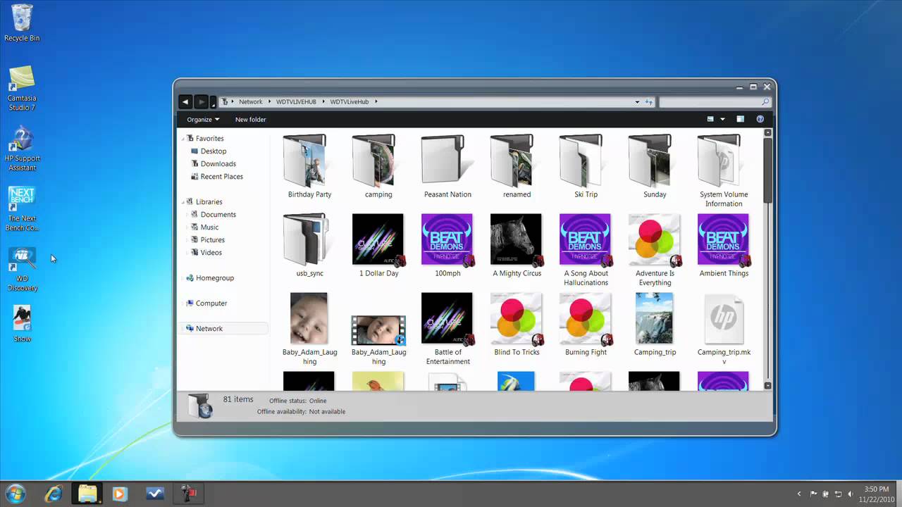
Task: Open Windows Media Player from taskbar
Action: point(121,494)
